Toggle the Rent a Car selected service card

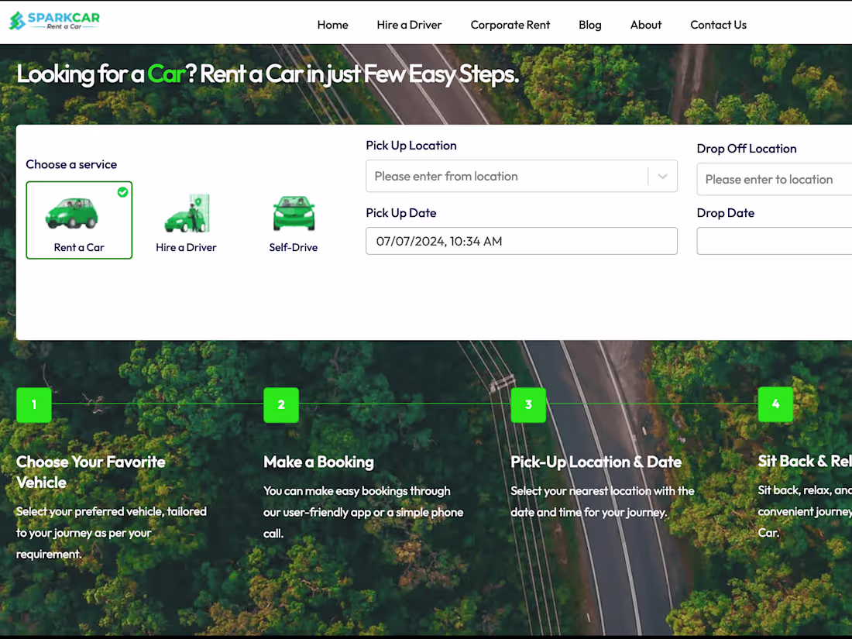[79, 220]
